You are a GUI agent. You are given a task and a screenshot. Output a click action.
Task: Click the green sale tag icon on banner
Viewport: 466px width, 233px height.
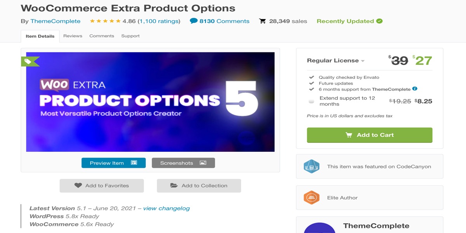(30, 61)
